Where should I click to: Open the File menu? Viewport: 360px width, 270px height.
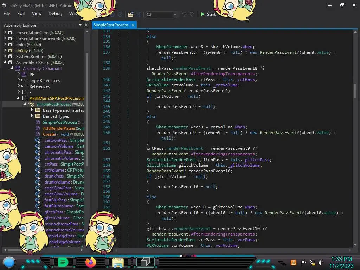click(7, 14)
